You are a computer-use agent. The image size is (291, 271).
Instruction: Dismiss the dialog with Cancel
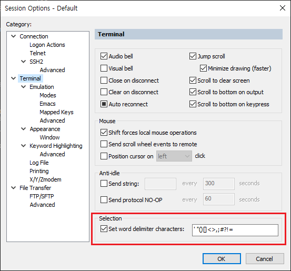pos(265,258)
